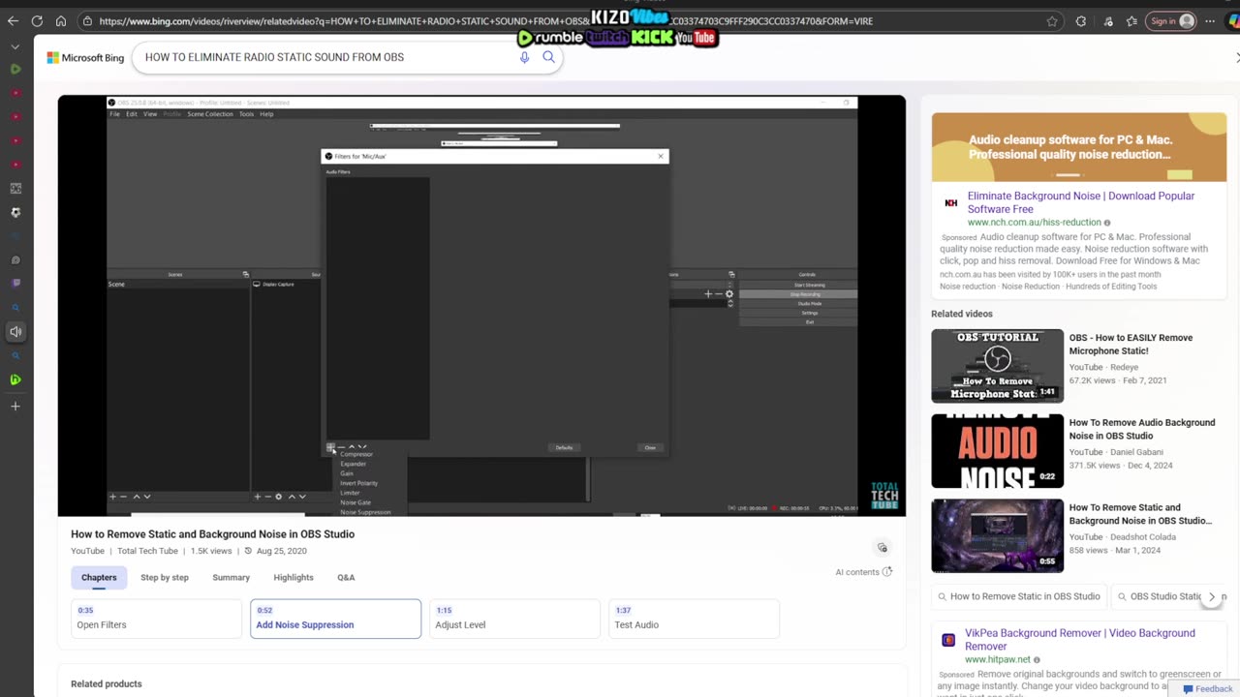Open browser settings three-dot menu
The image size is (1240, 697).
pos(1210,21)
